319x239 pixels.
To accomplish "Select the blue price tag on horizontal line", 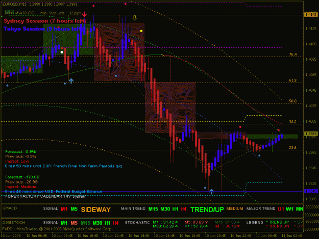I will pyautogui.click(x=310, y=191).
